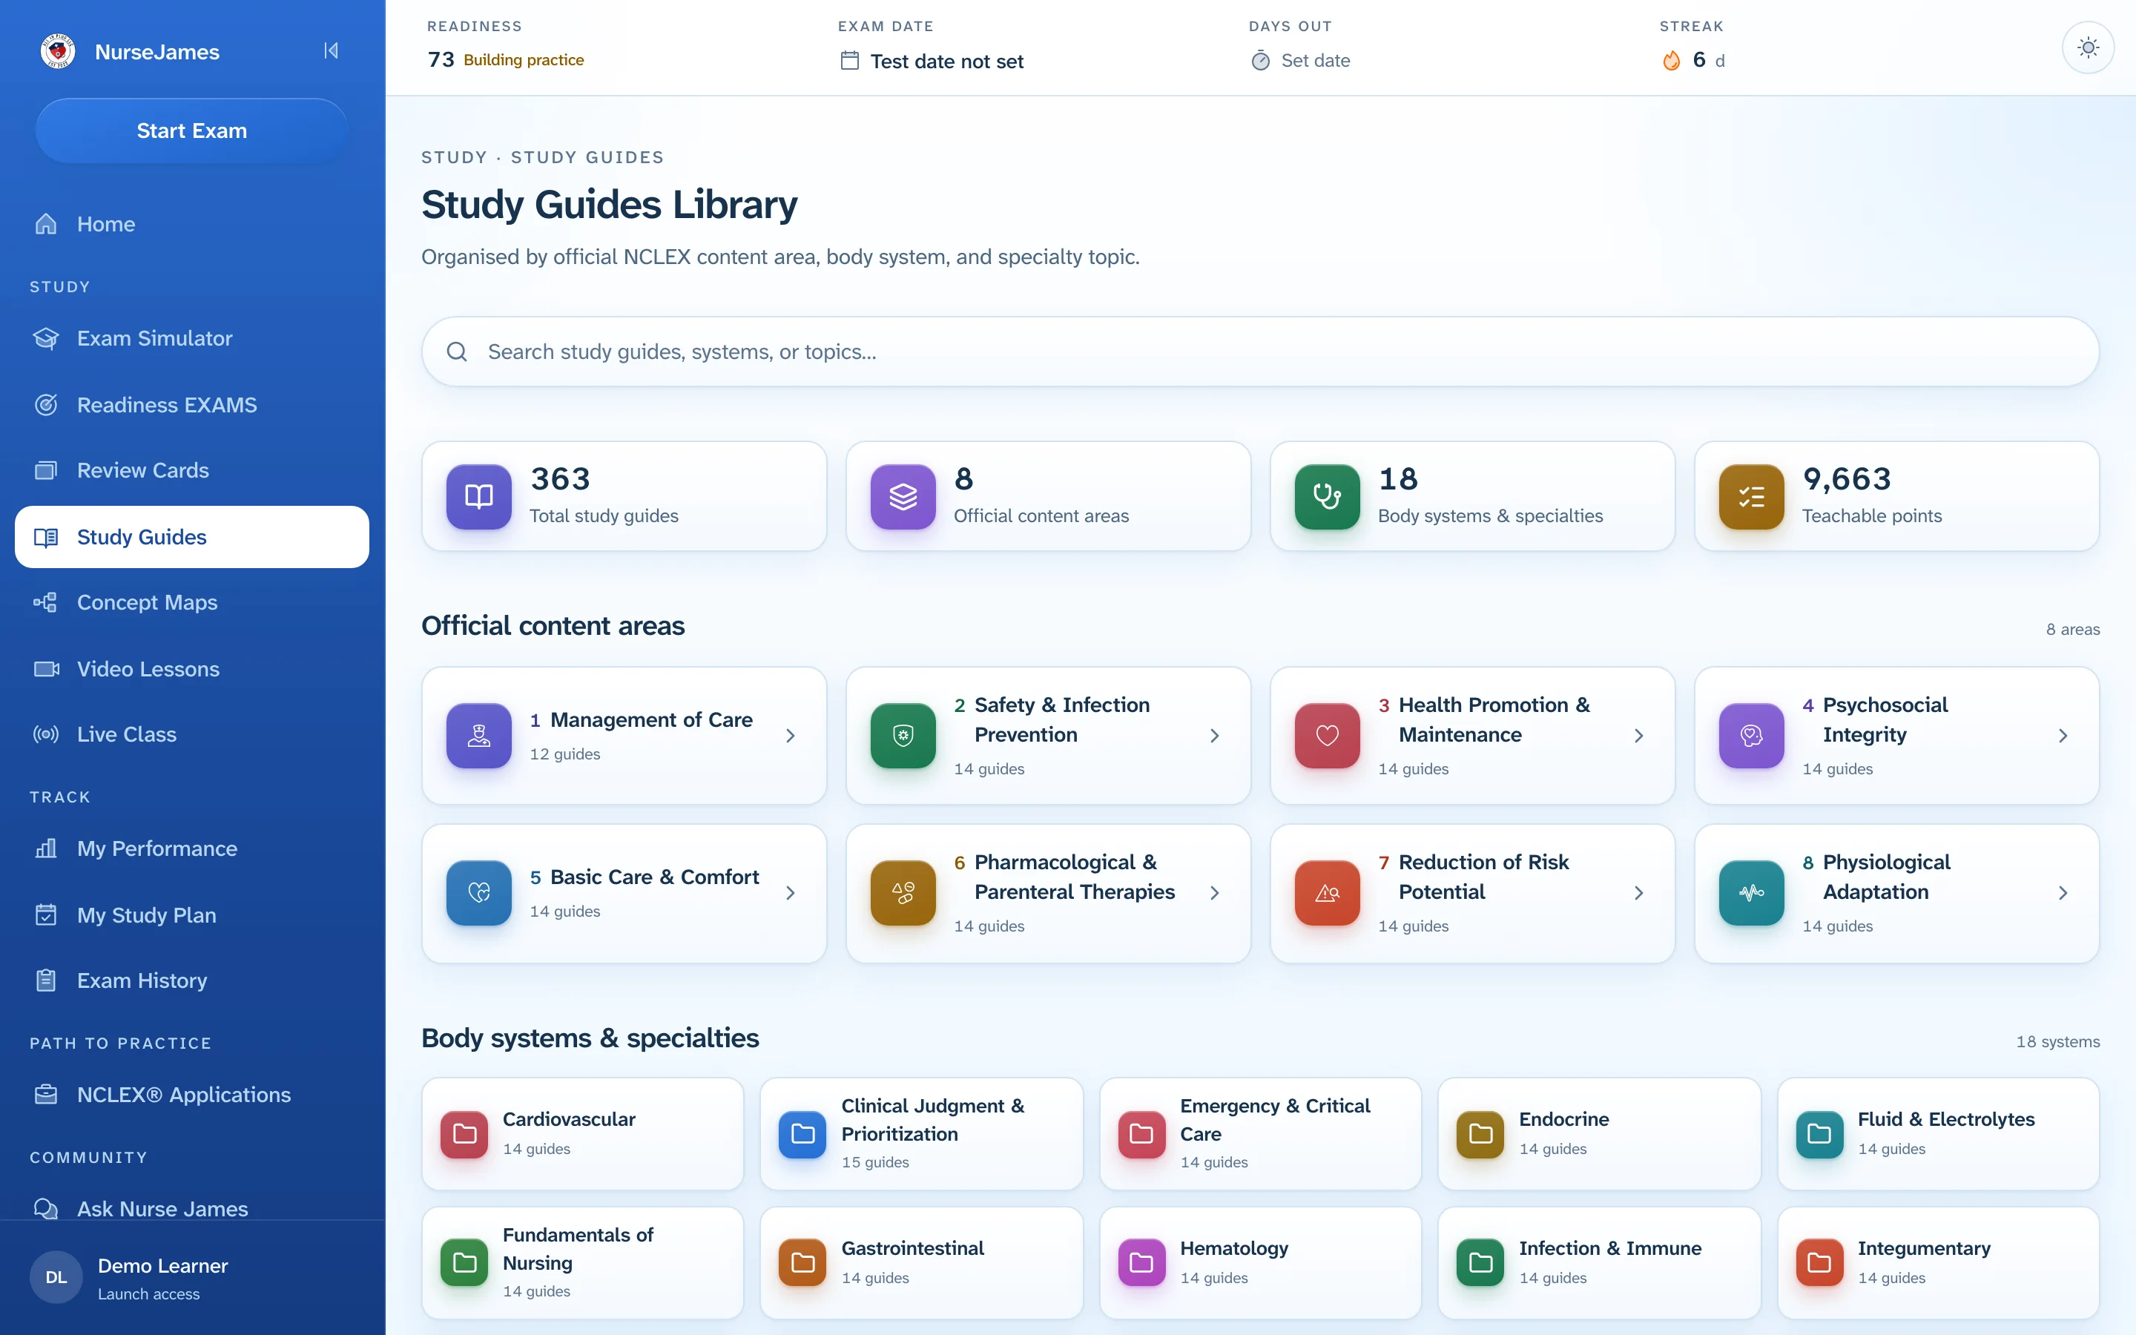The width and height of the screenshot is (2136, 1335).
Task: Click the Endocrine folder icon
Action: click(1480, 1134)
